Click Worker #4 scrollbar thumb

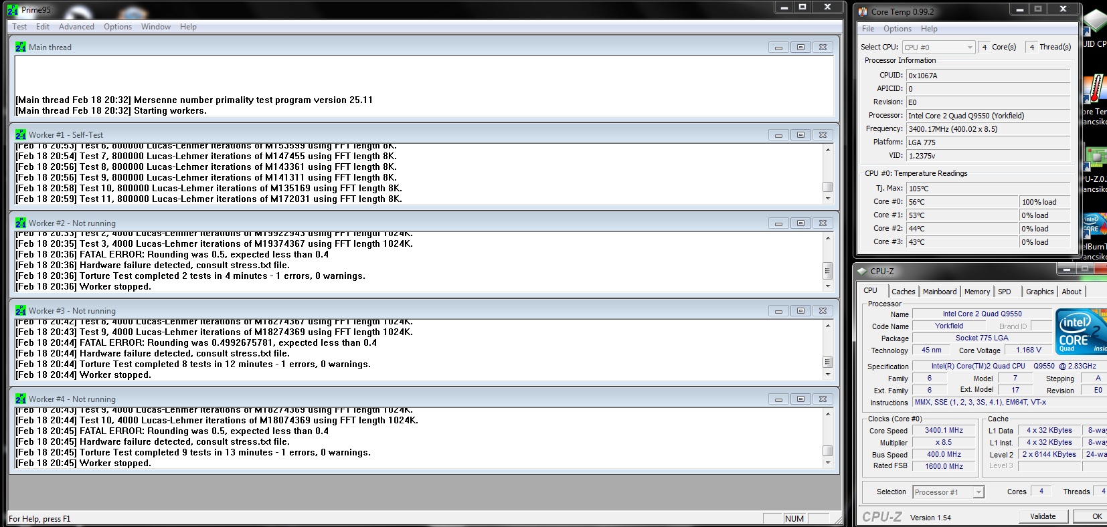[828, 451]
